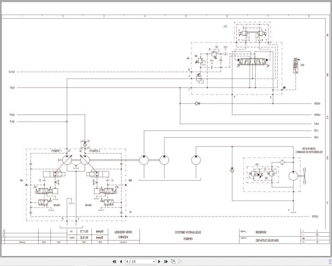Click the previous view icon after last-page arrow
Screen dimensions: 332x266
(x=173, y=262)
